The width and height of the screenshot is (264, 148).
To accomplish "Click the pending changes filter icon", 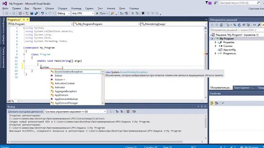I will coord(228,25).
